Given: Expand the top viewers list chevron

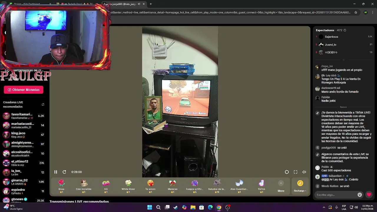Looking at the screenshot, I should click(x=343, y=60).
